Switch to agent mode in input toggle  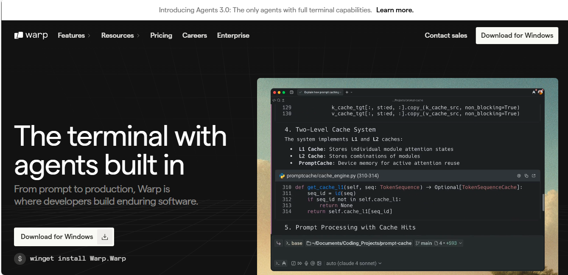284,264
